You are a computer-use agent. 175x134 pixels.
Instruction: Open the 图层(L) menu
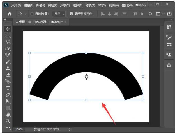click(52, 5)
